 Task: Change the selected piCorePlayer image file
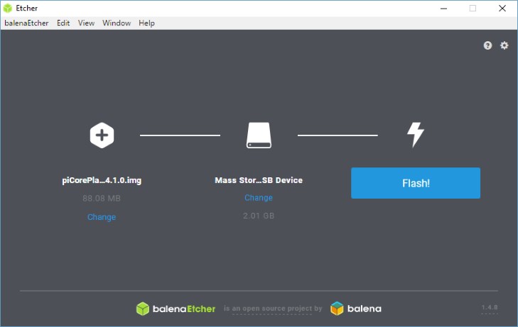102,217
